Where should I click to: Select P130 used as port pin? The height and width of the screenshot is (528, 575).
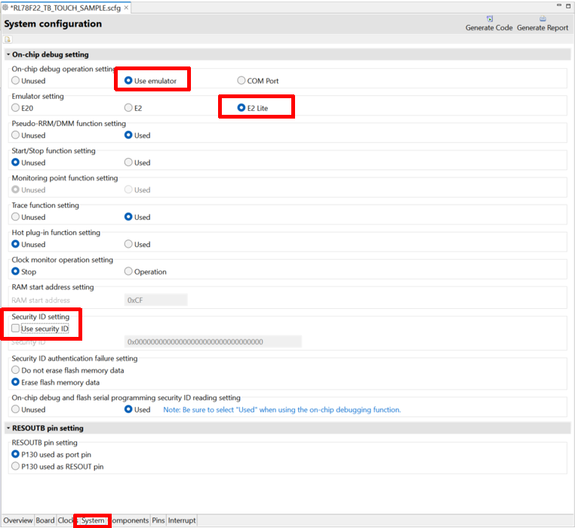coord(15,454)
